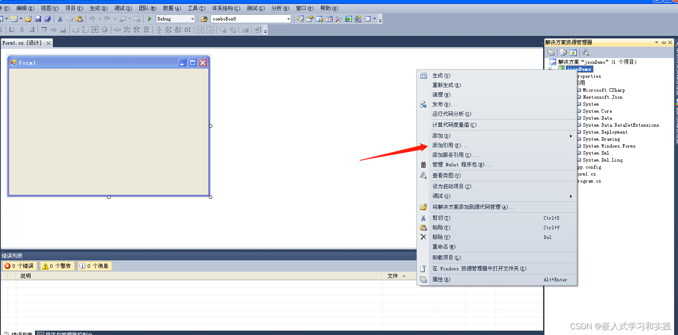Select 在 Windows 资源管理器中打开文件夹

[x=497, y=269]
